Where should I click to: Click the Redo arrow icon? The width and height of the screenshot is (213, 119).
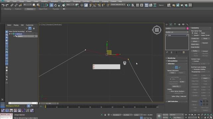coord(7,5)
